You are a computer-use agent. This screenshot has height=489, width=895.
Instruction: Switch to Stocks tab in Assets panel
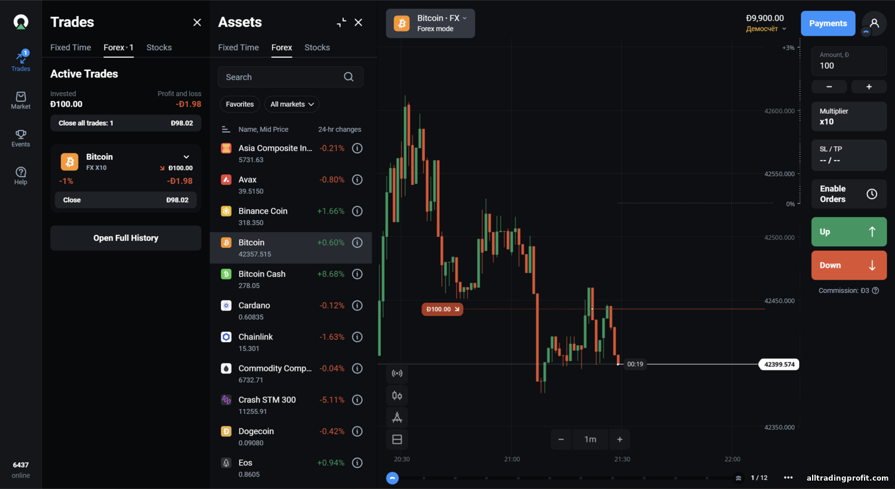click(x=317, y=48)
